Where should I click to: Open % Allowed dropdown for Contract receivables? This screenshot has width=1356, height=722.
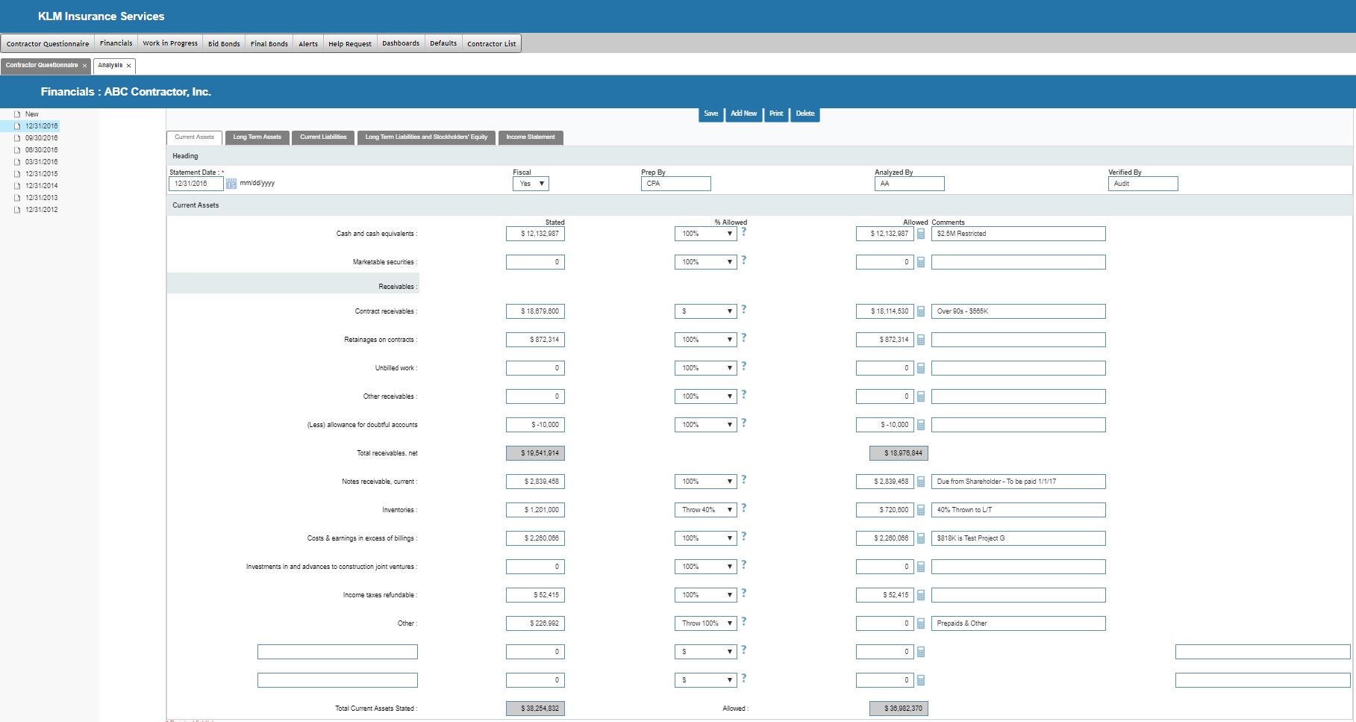pyautogui.click(x=705, y=311)
